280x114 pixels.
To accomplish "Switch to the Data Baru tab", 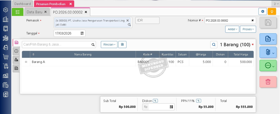I will point(34,12).
